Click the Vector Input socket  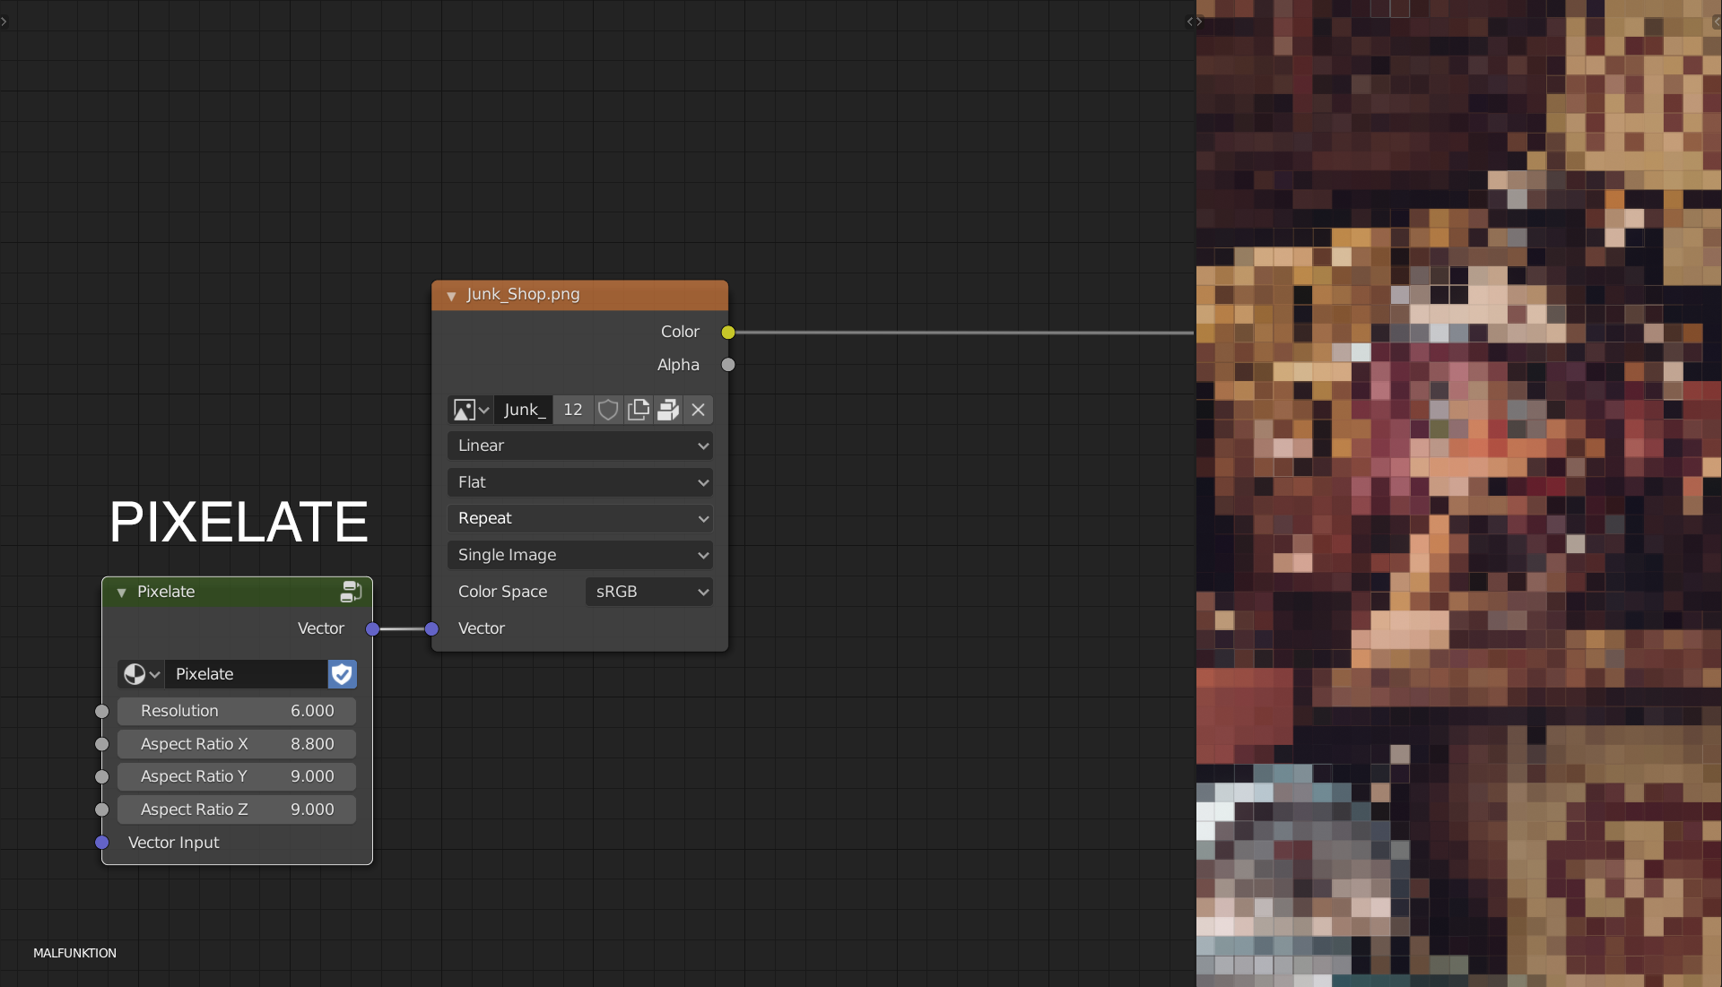click(102, 843)
